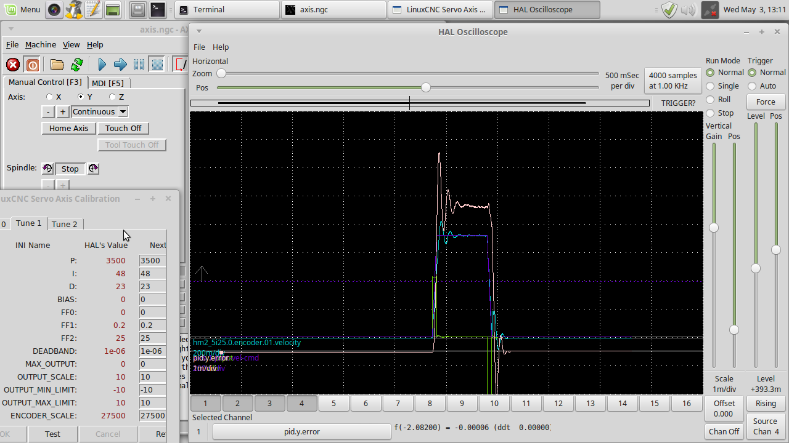This screenshot has height=443, width=789.
Task: Switch to the Tune 2 tab
Action: click(65, 224)
